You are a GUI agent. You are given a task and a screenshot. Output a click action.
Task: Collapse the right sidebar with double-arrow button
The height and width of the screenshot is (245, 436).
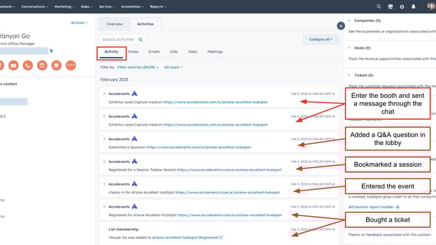click(x=340, y=26)
